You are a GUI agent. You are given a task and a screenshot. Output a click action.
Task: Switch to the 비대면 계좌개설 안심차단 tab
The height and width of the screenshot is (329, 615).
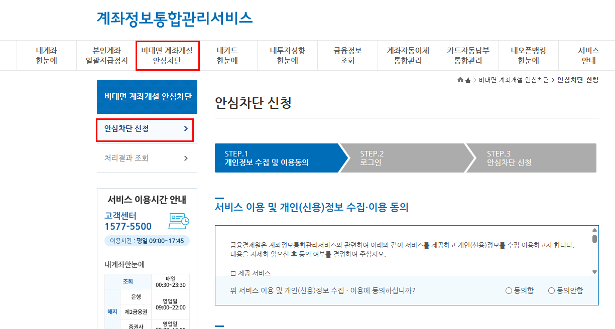click(x=167, y=55)
